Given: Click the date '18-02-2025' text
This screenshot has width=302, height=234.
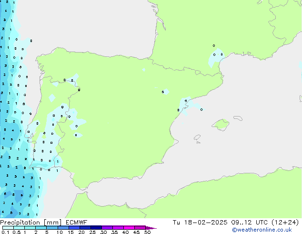Looking at the screenshot, I should tap(205, 223).
